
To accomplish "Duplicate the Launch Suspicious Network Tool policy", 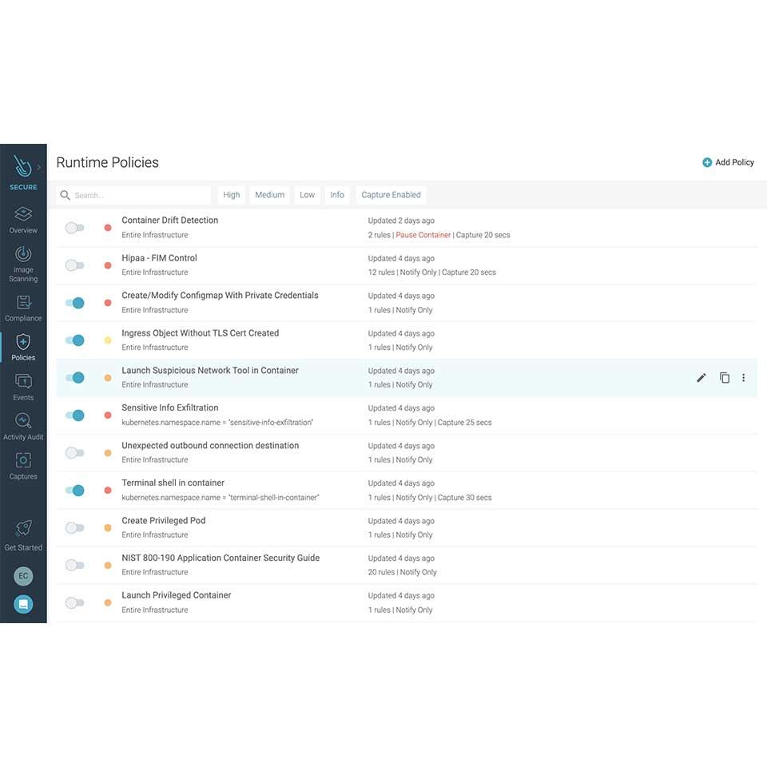I will pos(724,377).
